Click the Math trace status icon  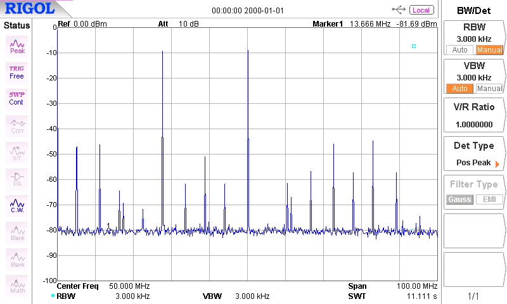click(x=17, y=284)
